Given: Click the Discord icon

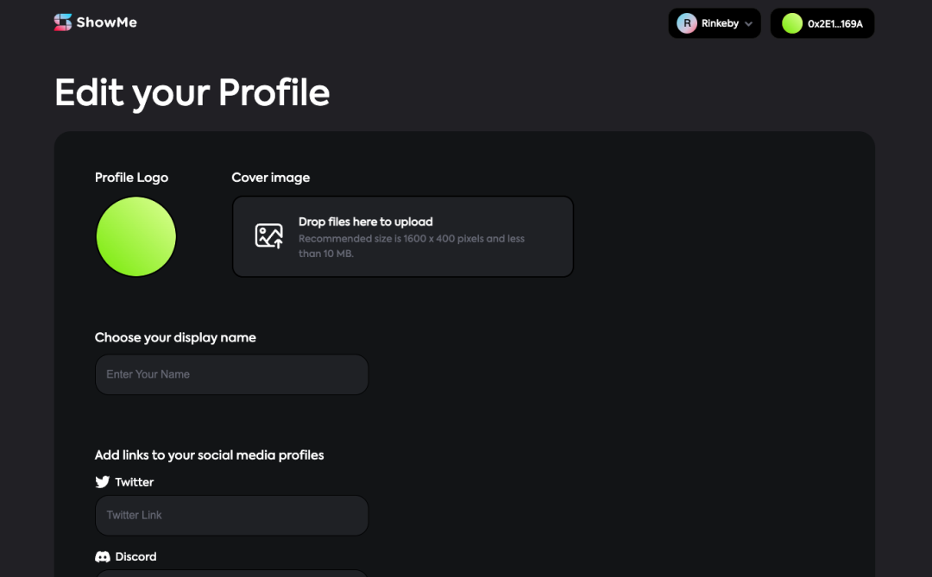Looking at the screenshot, I should click(x=103, y=556).
